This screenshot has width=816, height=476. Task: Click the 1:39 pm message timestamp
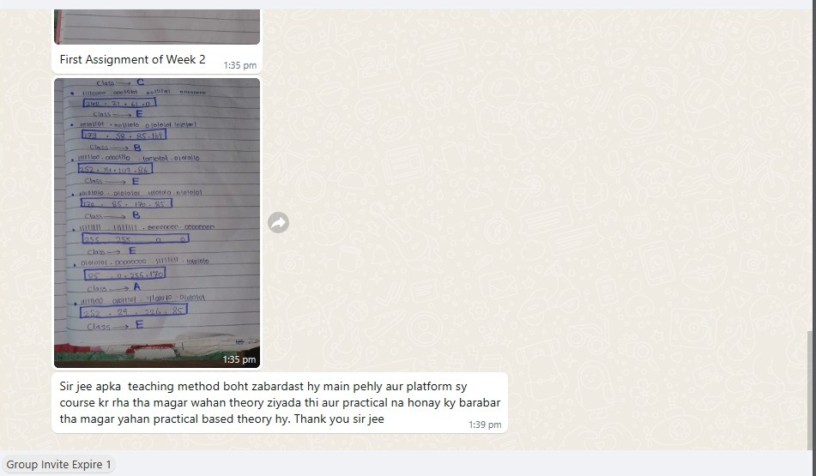pyautogui.click(x=485, y=425)
